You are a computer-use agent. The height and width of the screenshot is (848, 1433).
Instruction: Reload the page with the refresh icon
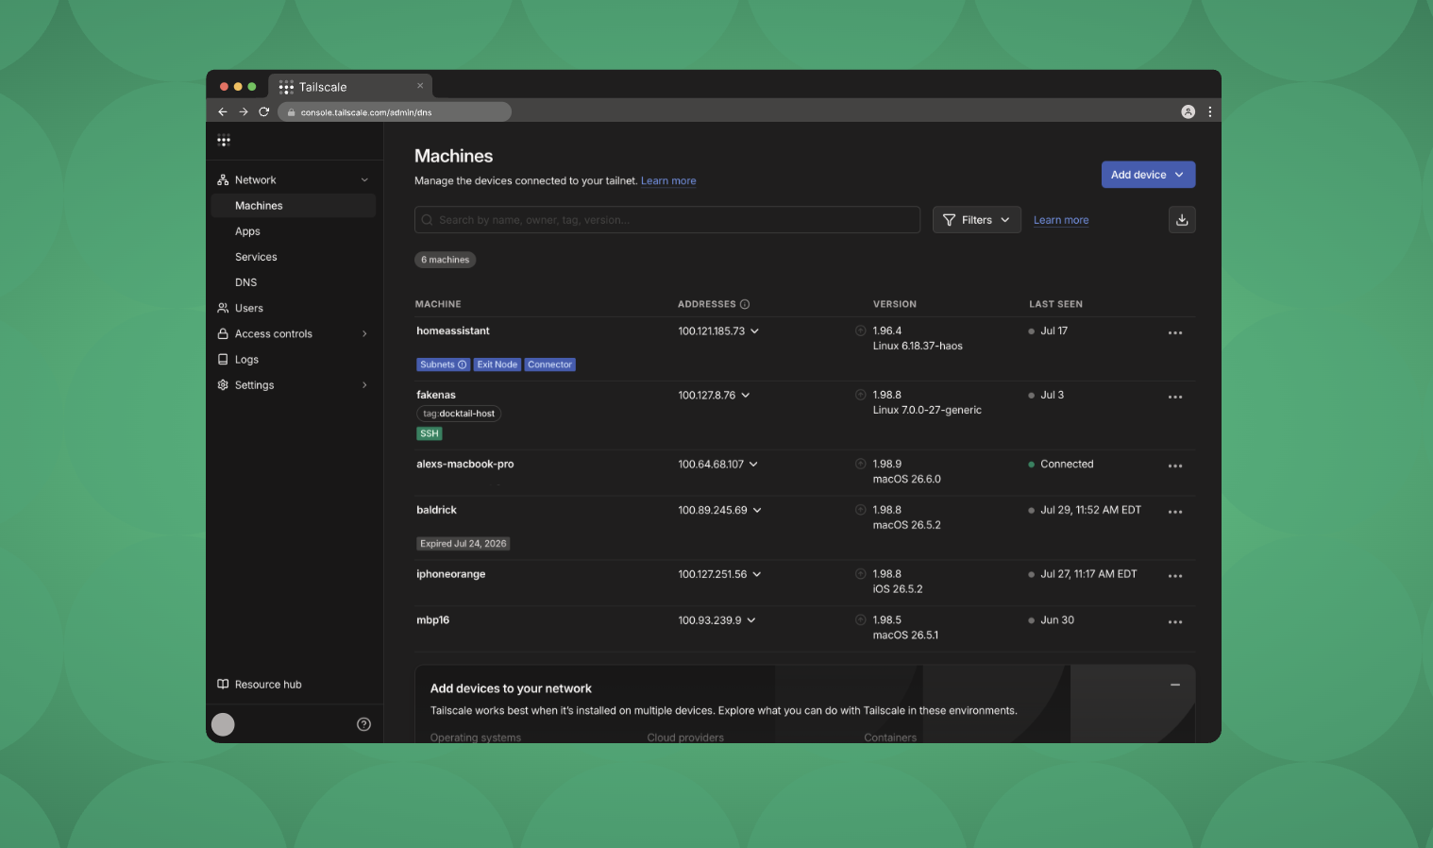(x=264, y=111)
